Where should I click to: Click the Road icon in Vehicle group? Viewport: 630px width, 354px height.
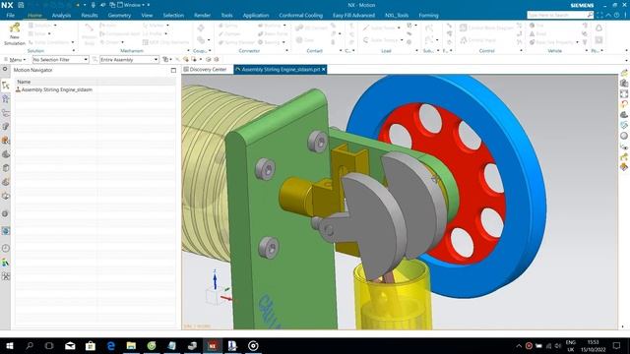click(x=532, y=33)
